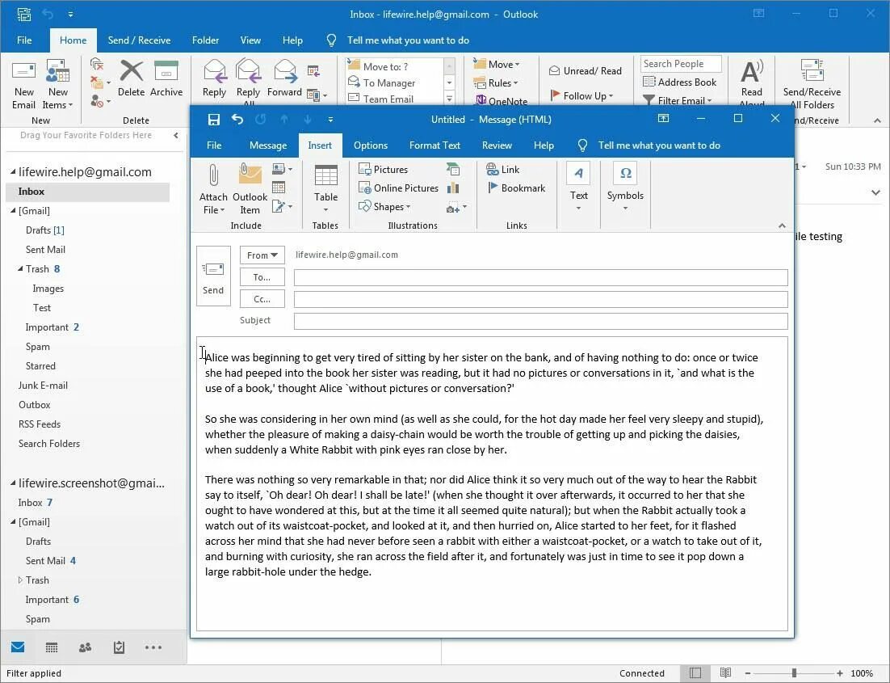
Task: Open the Address Book
Action: (x=680, y=82)
